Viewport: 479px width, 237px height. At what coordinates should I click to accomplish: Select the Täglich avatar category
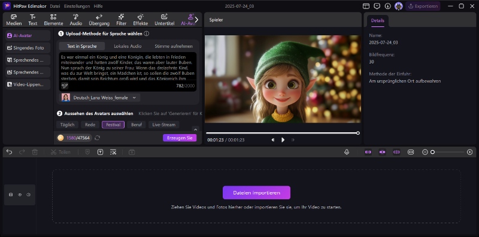(x=67, y=124)
